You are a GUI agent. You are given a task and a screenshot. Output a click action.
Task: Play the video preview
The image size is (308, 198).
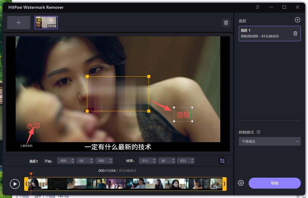pos(15,184)
